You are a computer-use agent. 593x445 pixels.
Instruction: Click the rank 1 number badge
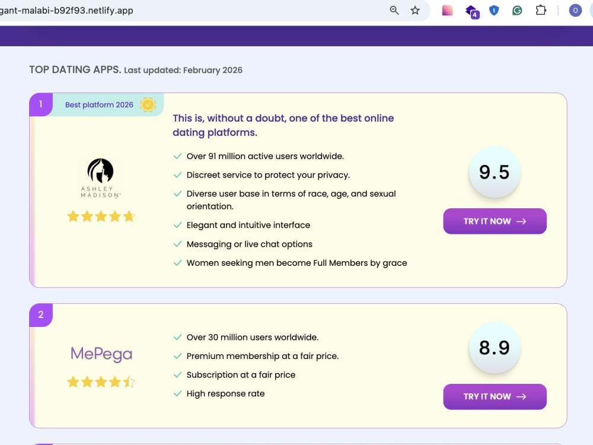[41, 104]
